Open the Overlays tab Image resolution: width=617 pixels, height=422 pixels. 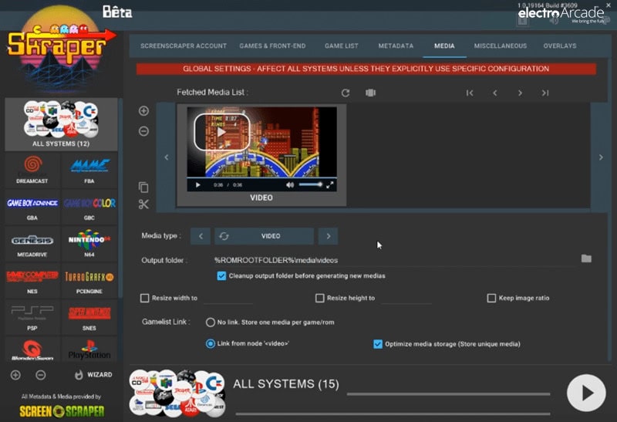coord(559,46)
